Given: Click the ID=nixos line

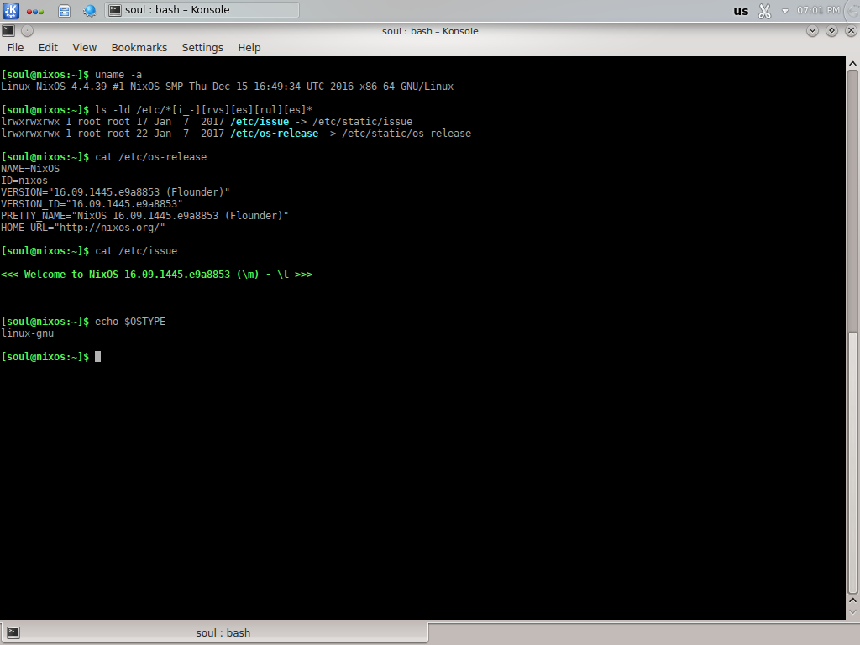Looking at the screenshot, I should [24, 181].
